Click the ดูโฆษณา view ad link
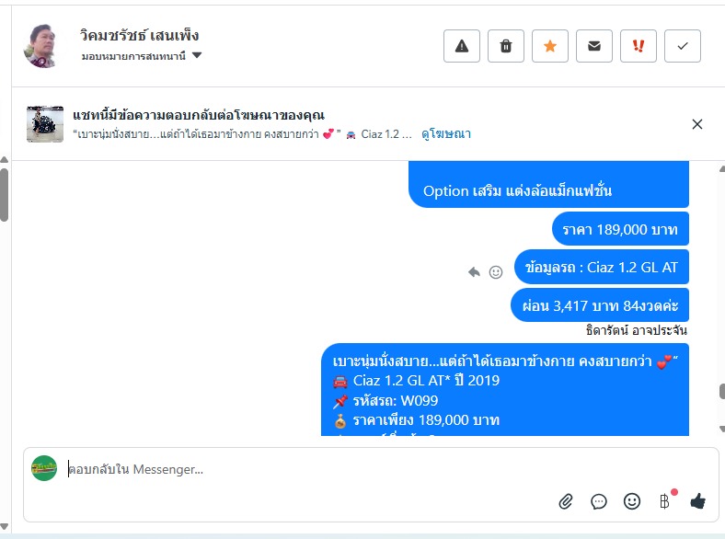Image resolution: width=725 pixels, height=539 pixels. tap(446, 134)
